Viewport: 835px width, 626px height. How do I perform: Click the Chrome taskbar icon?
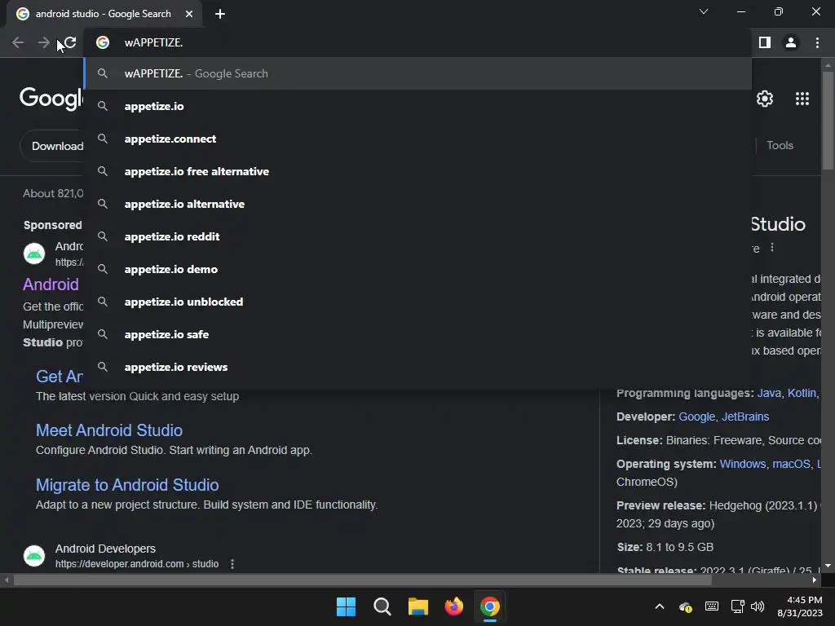490,606
